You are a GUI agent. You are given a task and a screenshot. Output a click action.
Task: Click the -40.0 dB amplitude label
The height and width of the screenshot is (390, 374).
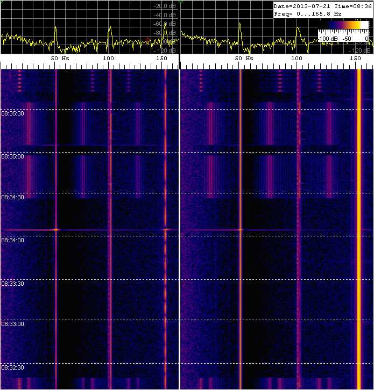165,15
